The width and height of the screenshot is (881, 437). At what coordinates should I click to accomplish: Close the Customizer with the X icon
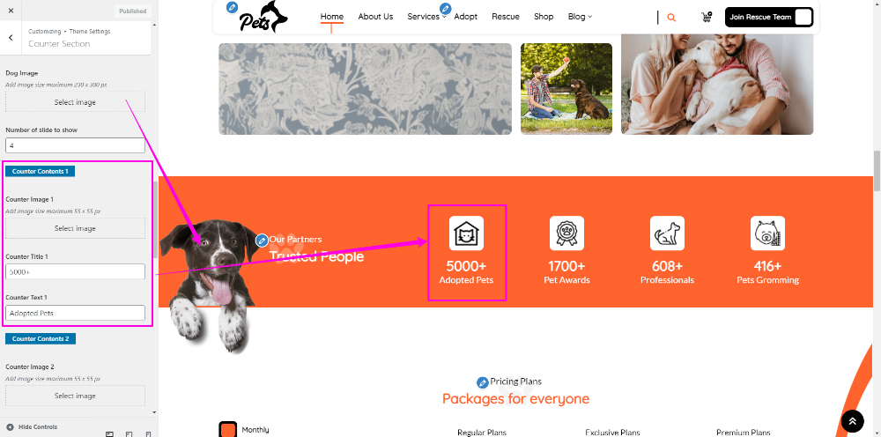[11, 11]
